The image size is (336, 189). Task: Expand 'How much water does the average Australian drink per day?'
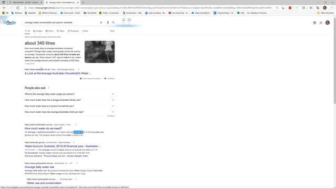[x=69, y=112]
